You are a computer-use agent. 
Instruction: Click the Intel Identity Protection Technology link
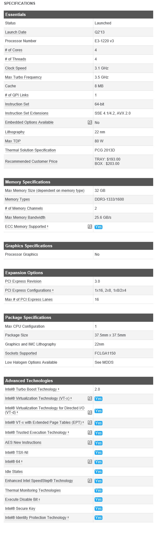pyautogui.click(x=36, y=518)
